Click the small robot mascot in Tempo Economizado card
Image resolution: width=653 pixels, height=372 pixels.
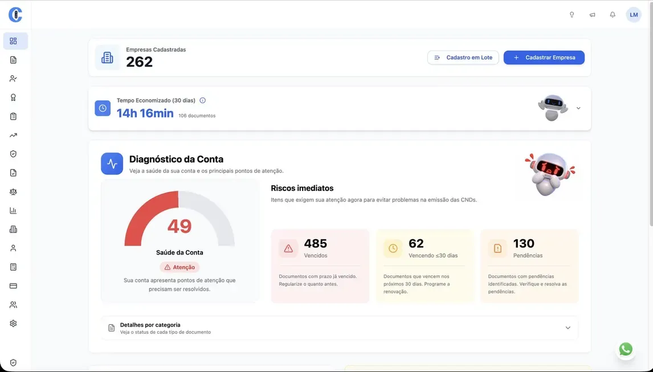pyautogui.click(x=553, y=108)
